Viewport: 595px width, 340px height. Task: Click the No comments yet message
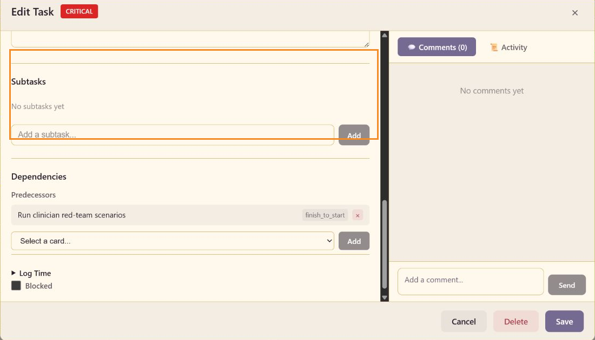point(492,91)
